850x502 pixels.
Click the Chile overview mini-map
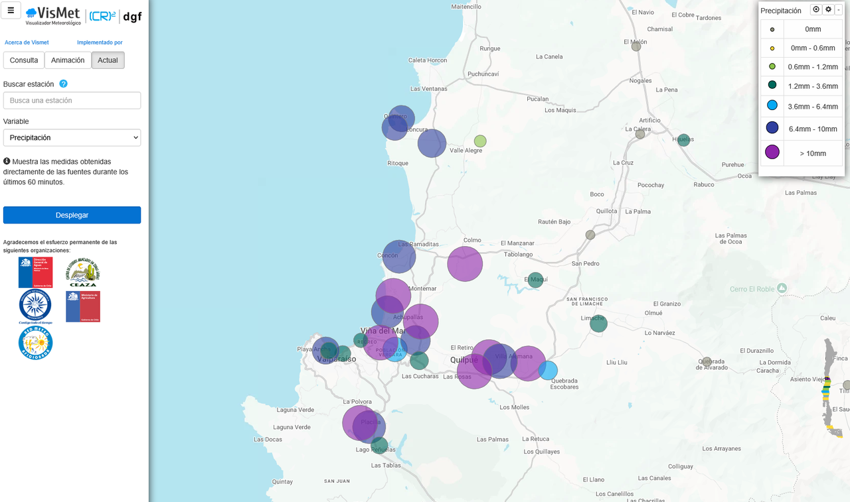pyautogui.click(x=830, y=388)
